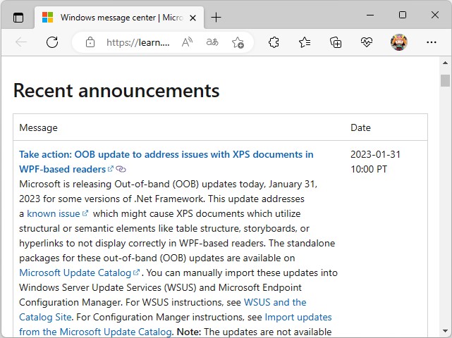The height and width of the screenshot is (338, 452).
Task: Open the tab actions menu icon
Action: tap(18, 18)
